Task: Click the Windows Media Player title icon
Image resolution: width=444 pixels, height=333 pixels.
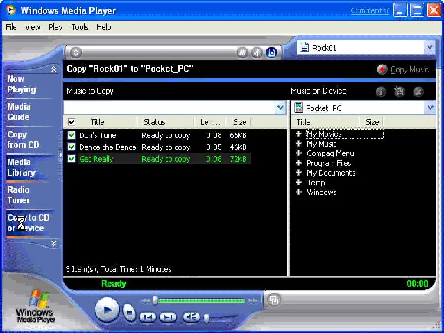Action: [x=11, y=10]
